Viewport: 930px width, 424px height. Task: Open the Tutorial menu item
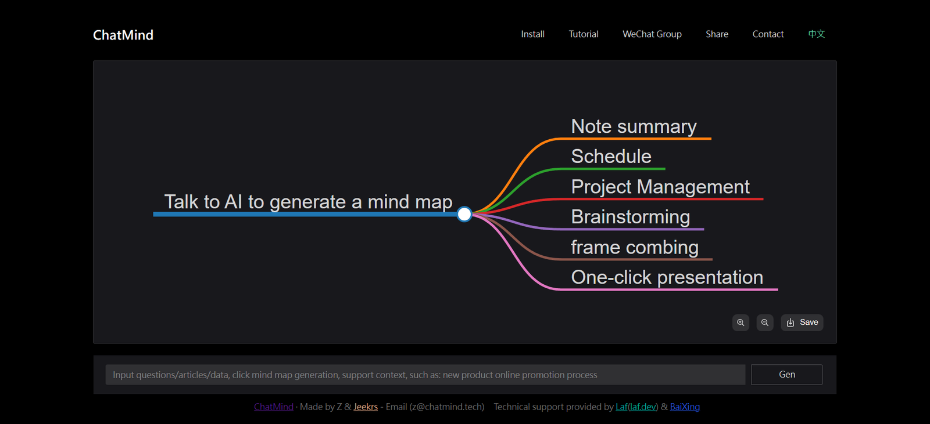tap(584, 34)
